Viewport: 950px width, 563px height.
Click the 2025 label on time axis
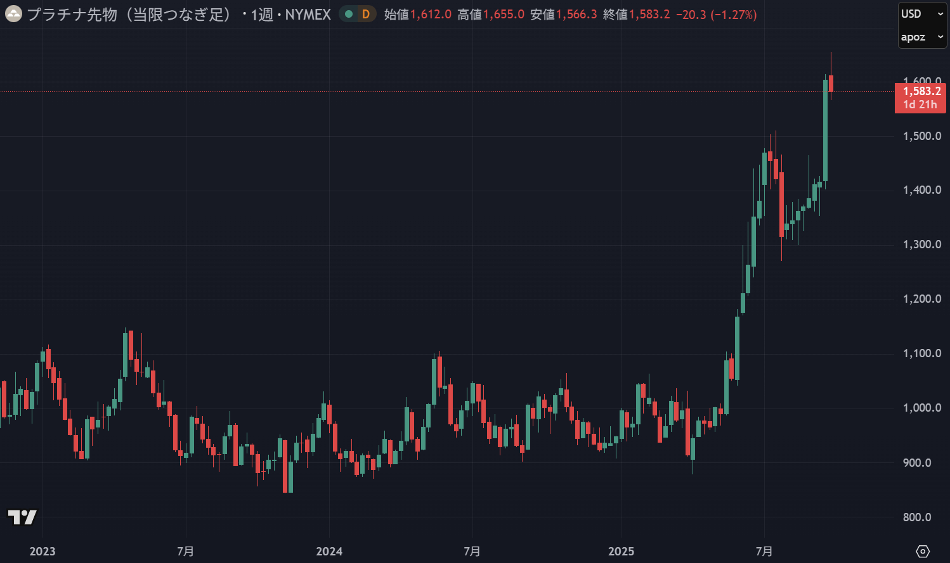621,551
